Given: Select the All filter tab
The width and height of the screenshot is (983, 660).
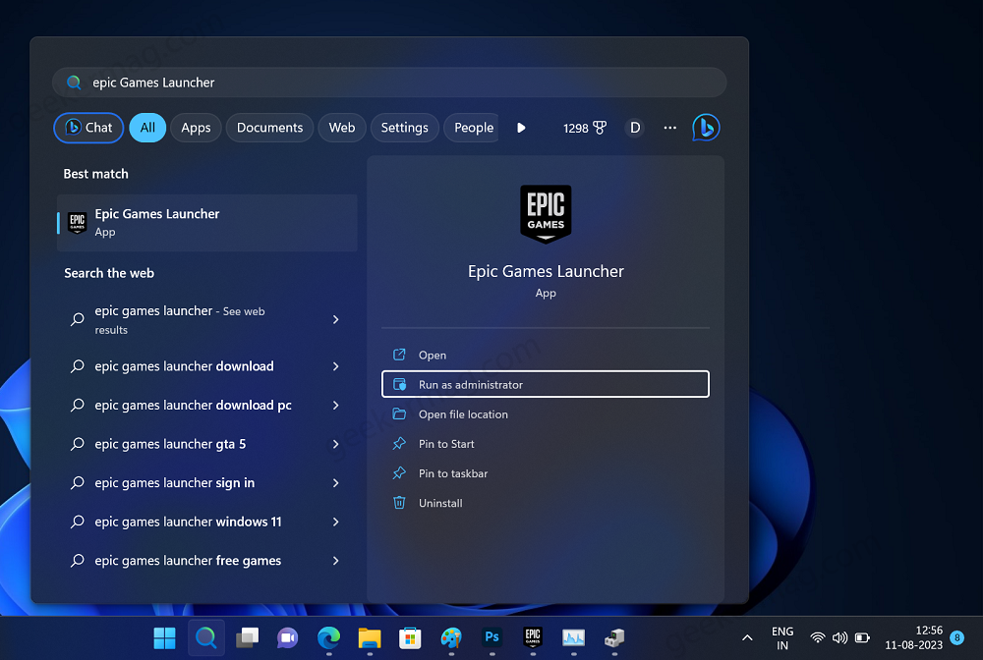Looking at the screenshot, I should [x=147, y=128].
